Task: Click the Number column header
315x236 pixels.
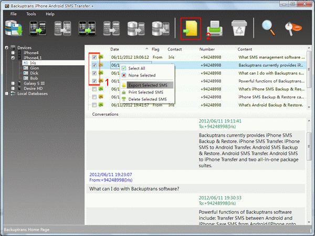Action: (x=207, y=49)
